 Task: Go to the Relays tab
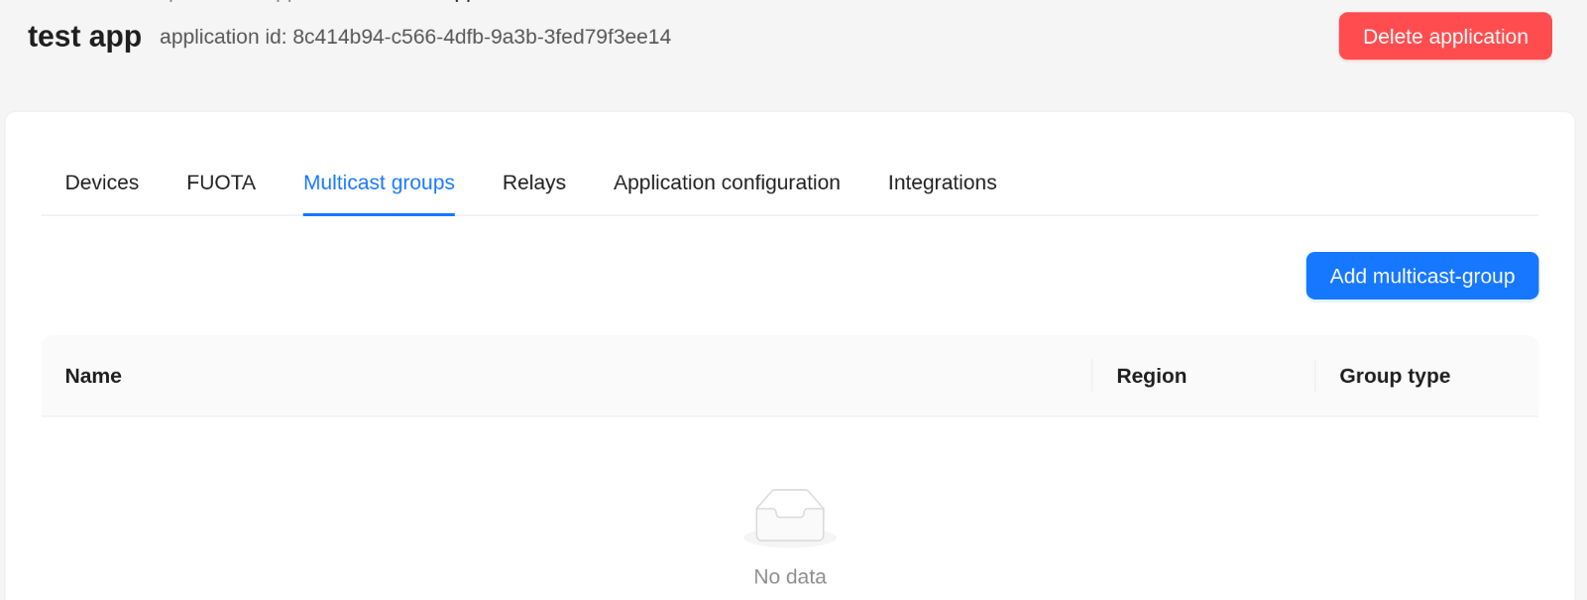(534, 182)
